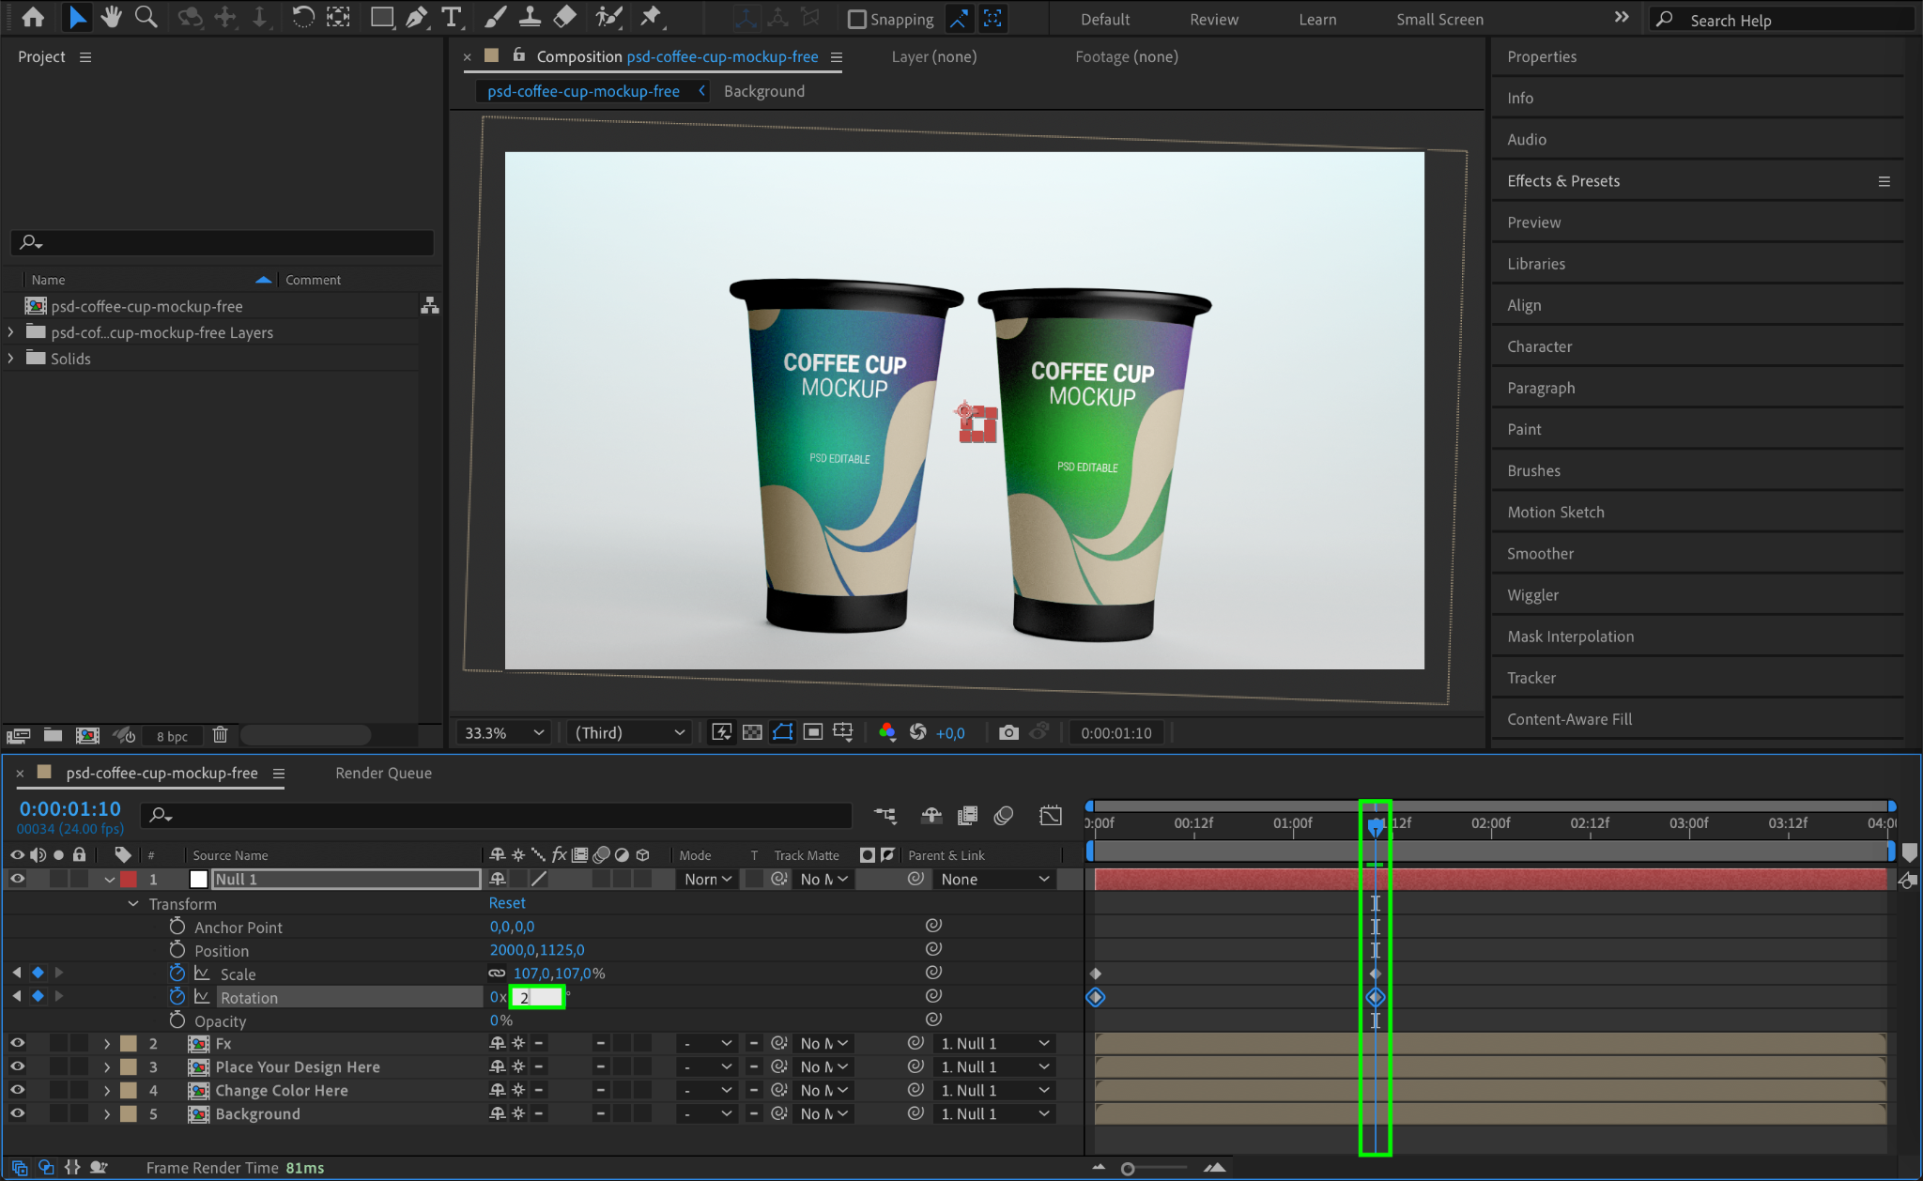
Task: Click Reset for Transform
Action: pyautogui.click(x=507, y=903)
